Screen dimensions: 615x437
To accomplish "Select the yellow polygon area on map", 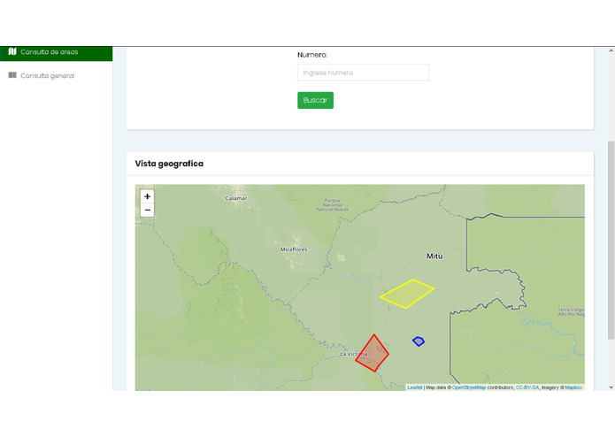I will (407, 294).
